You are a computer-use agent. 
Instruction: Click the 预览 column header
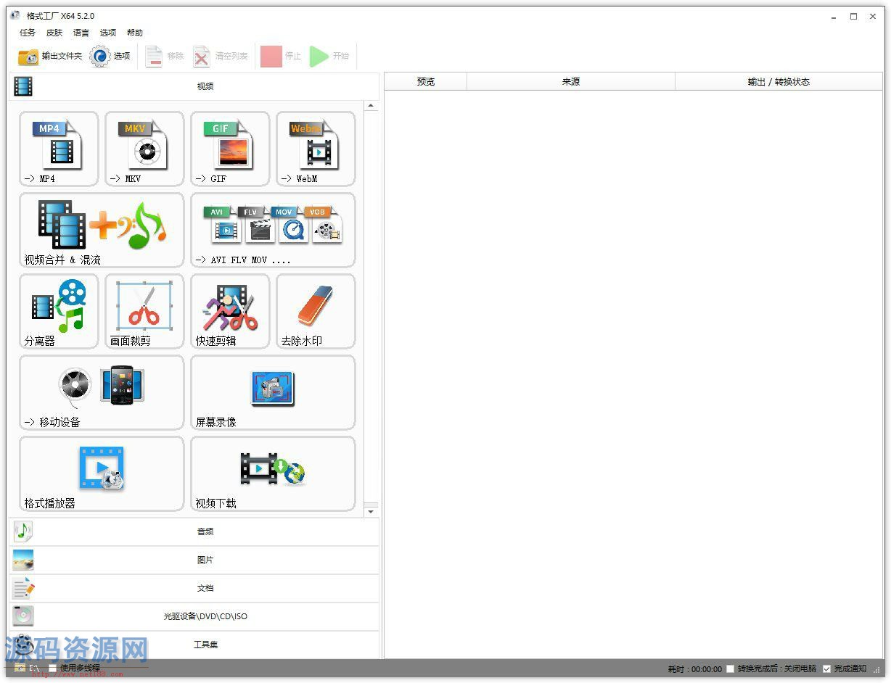pyautogui.click(x=426, y=82)
